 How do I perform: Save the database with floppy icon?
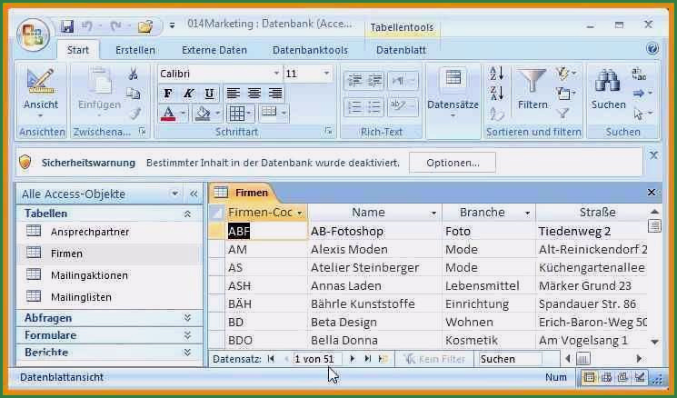click(x=67, y=26)
